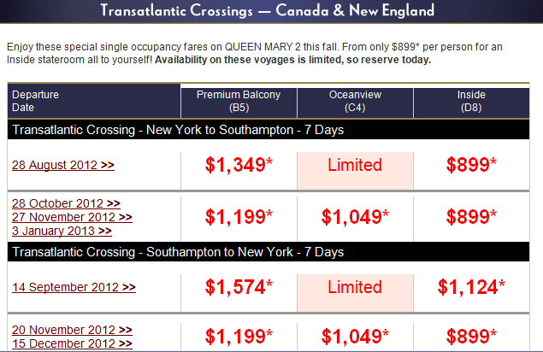Click the Inside (D8) column header
This screenshot has height=352, width=543.
click(x=471, y=102)
